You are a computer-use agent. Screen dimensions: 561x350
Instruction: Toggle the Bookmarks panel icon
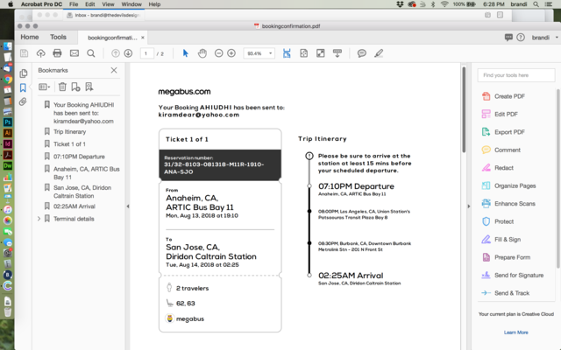tap(23, 87)
